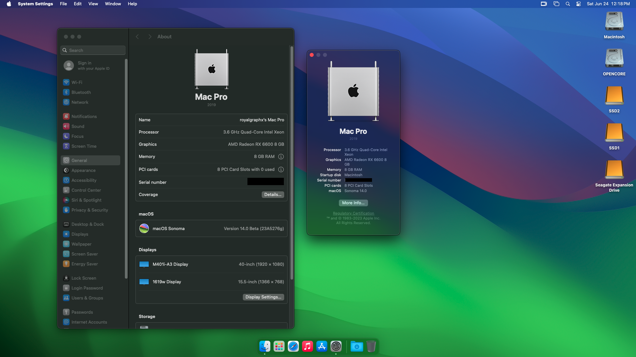Sign in with your Apple ID
The image size is (636, 357).
coord(90,65)
